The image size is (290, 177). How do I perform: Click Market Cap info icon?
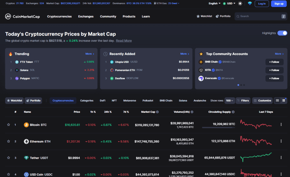[x=157, y=112]
